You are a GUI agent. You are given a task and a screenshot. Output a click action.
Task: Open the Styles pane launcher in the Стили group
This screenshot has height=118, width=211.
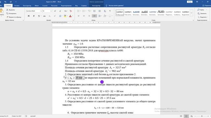194,20
